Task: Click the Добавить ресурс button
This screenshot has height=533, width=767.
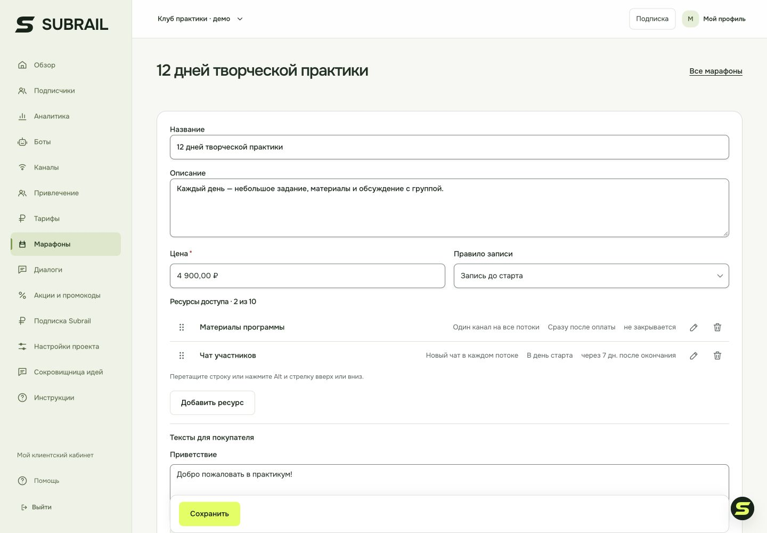Action: (213, 403)
